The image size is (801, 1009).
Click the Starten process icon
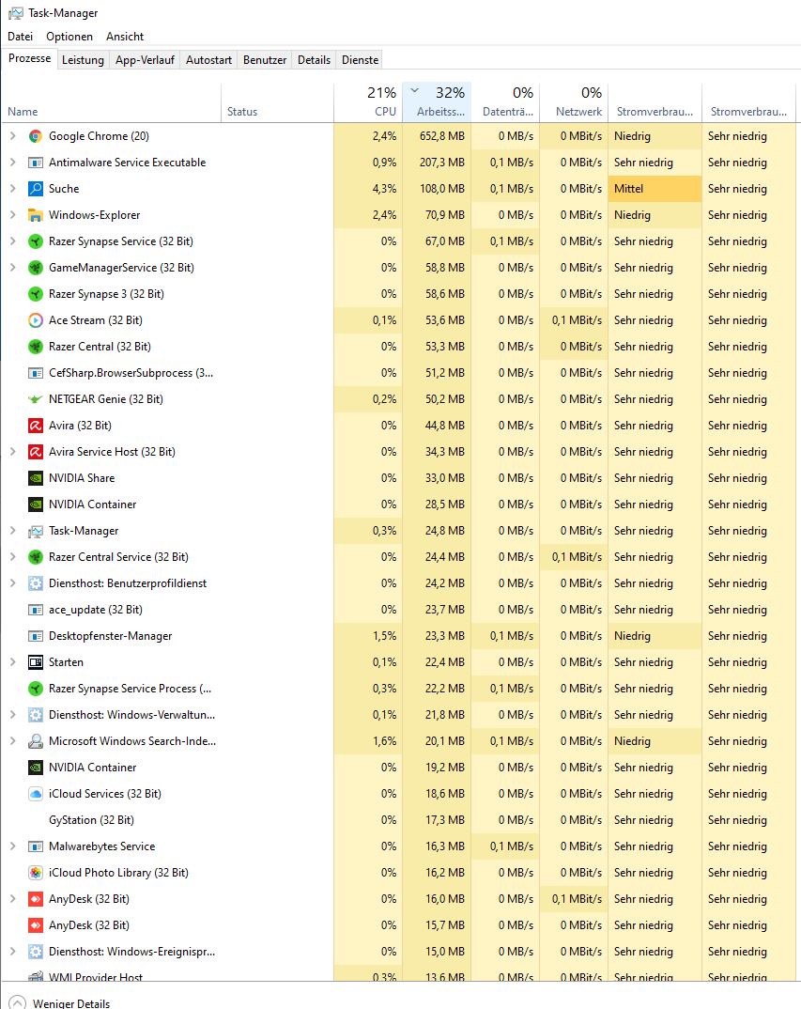pyautogui.click(x=36, y=662)
